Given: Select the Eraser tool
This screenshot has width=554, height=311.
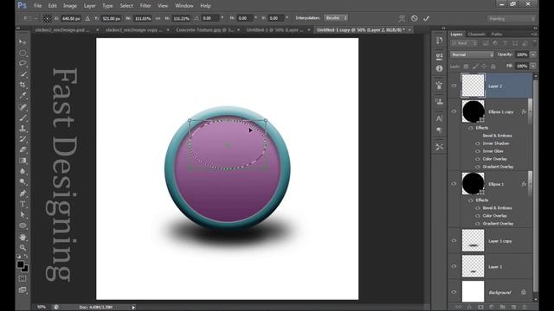Looking at the screenshot, I should (23, 149).
